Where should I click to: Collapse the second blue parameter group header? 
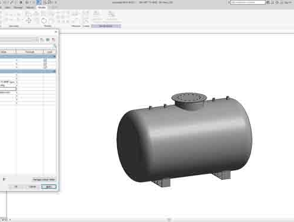(54, 71)
